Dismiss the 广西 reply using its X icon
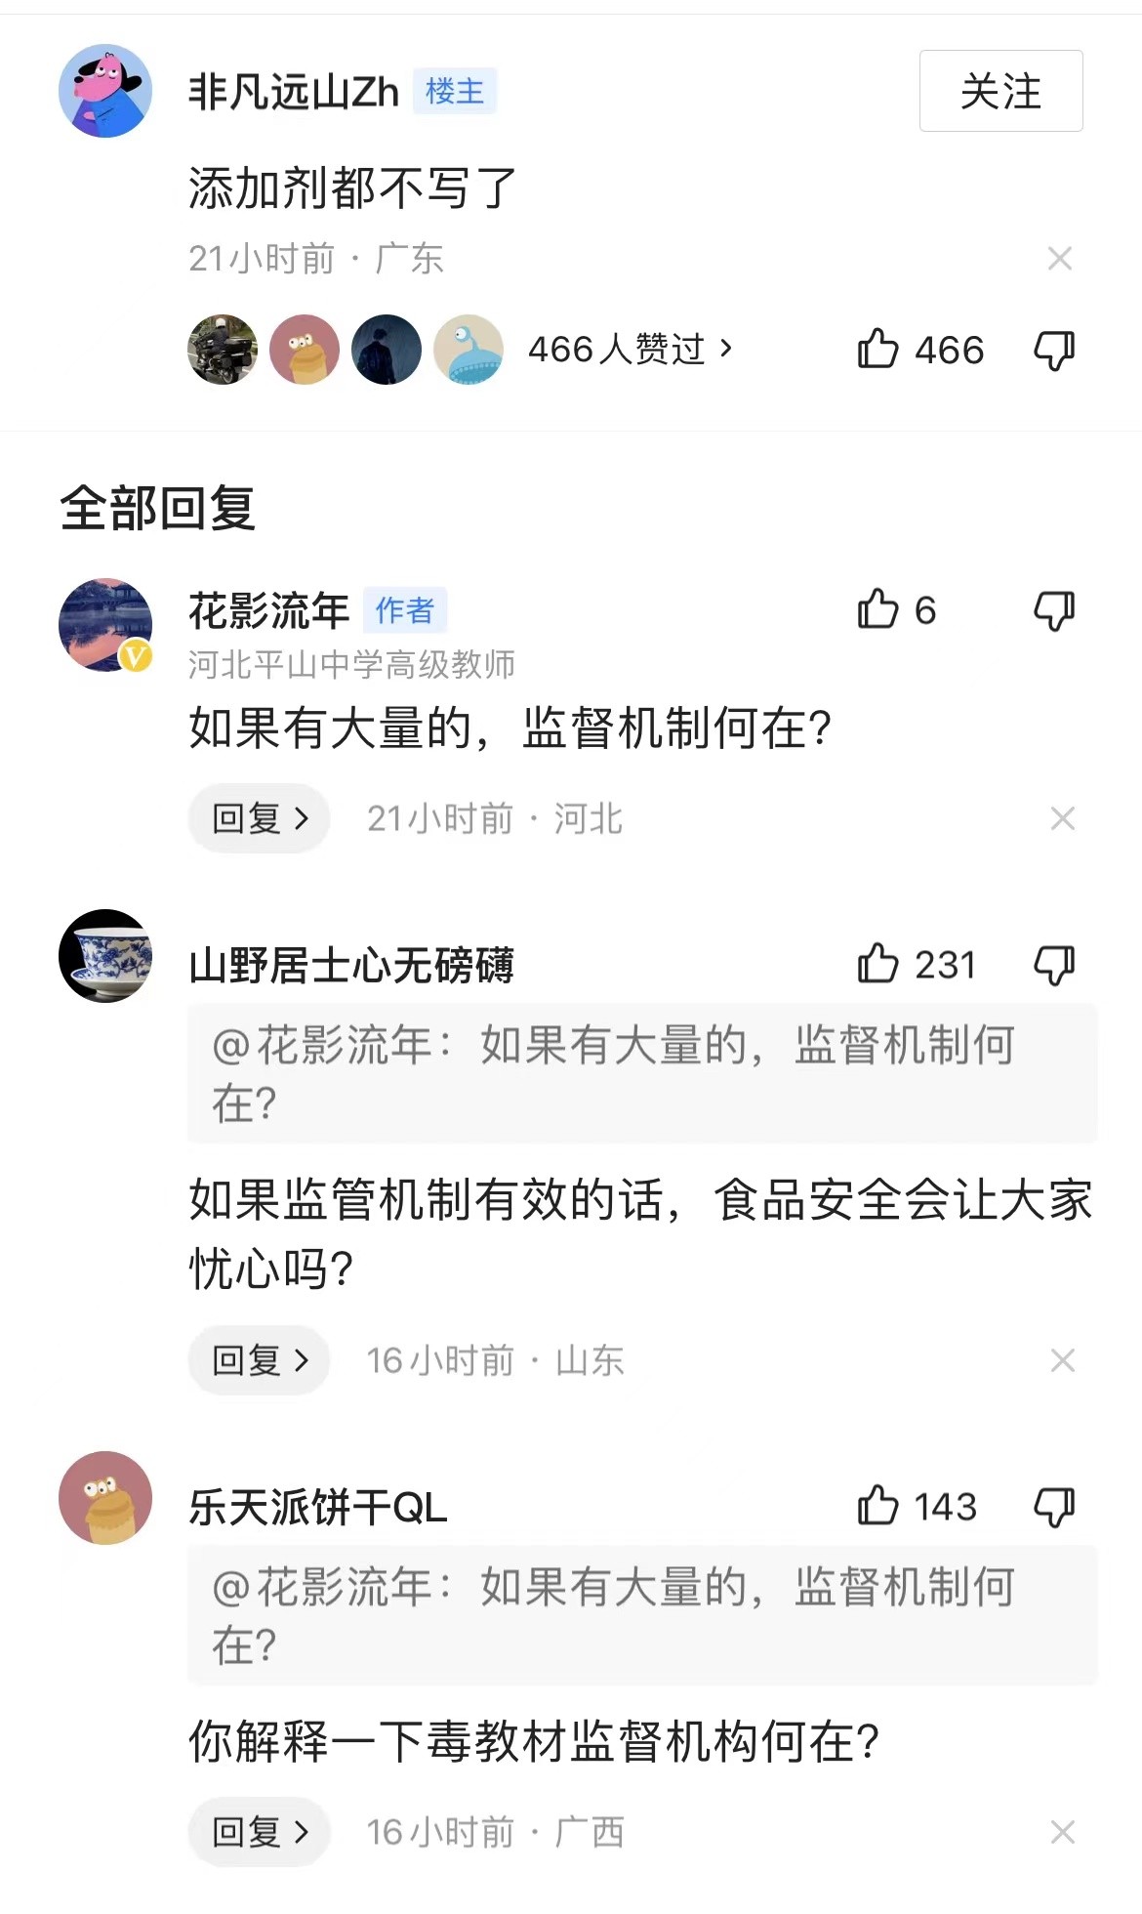1142x1914 pixels. [x=1062, y=1832]
